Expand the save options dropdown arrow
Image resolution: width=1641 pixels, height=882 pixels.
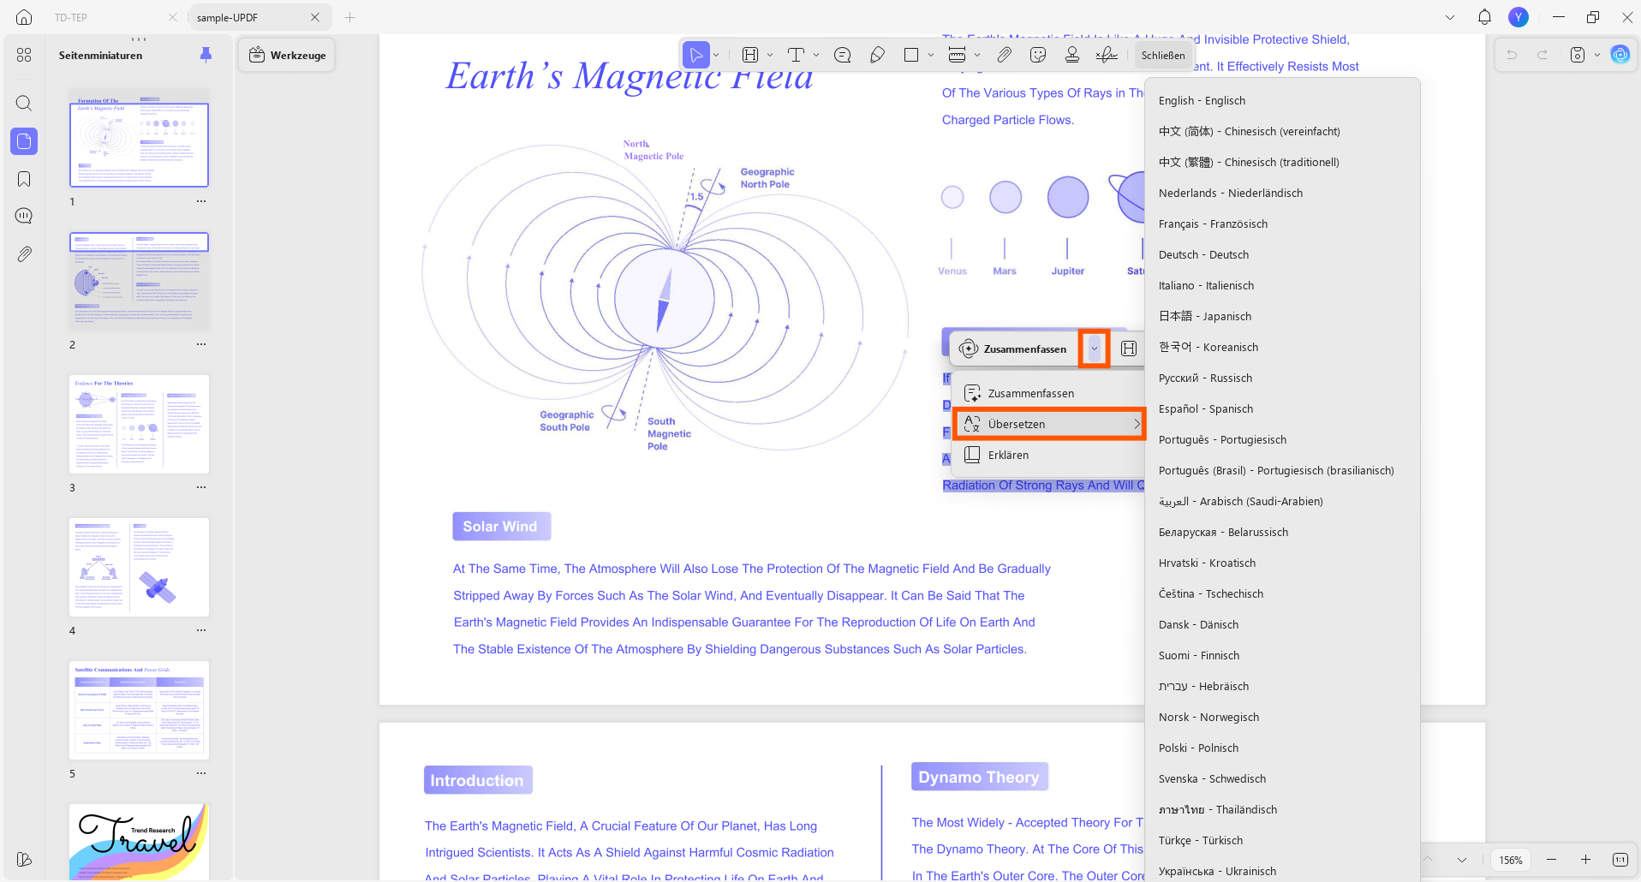pos(1597,55)
